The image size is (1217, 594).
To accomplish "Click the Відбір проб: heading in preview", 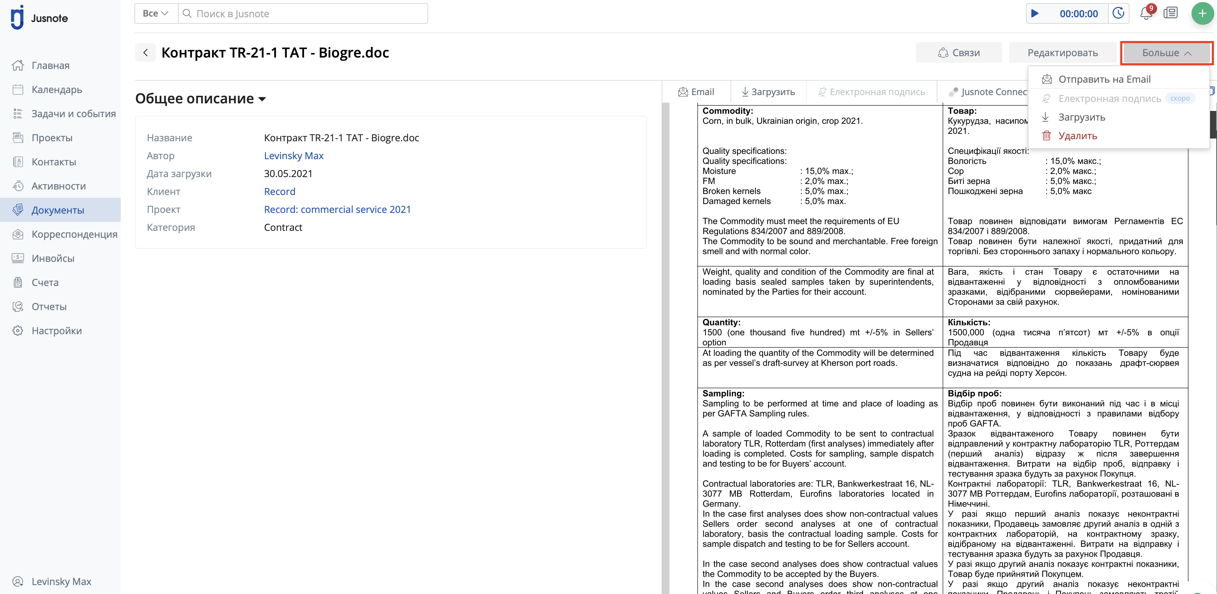I will [974, 393].
